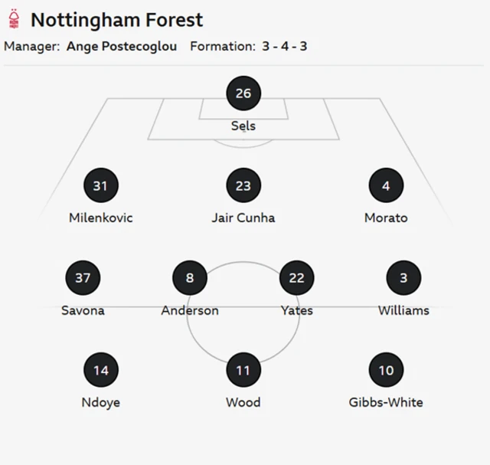
Task: Select Jair Cunha's number 23 circle
Action: coord(243,185)
